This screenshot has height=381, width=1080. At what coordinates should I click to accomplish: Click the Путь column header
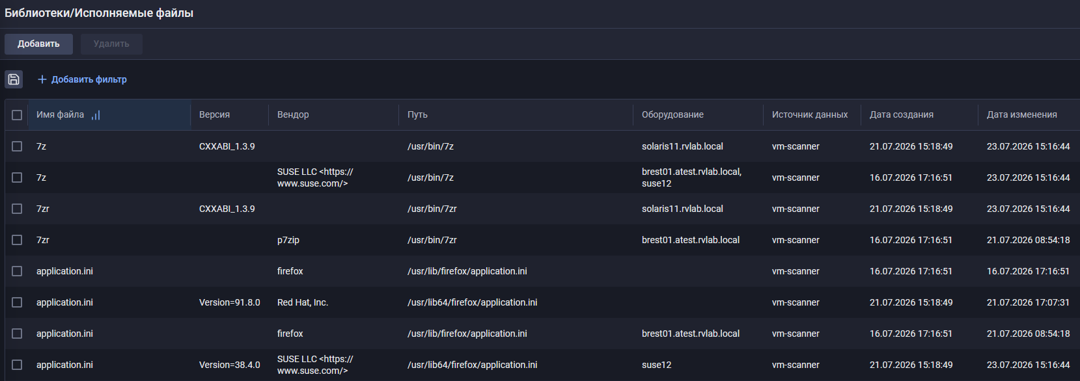point(417,114)
